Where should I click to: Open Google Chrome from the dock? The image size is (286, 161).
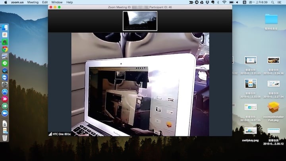pyautogui.click(x=5, y=49)
